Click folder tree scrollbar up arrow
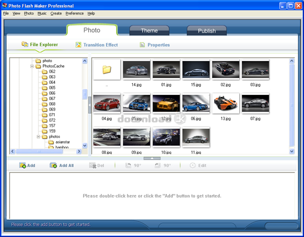The height and width of the screenshot is (237, 304). (x=85, y=61)
